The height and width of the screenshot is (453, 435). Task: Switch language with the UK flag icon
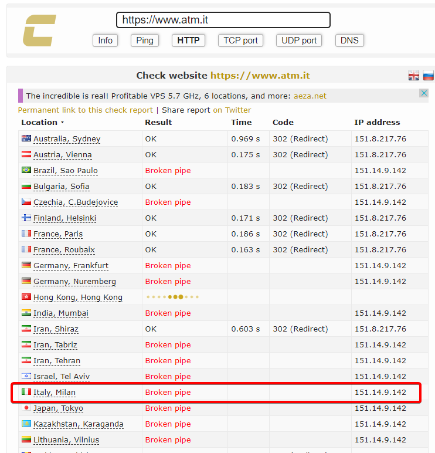(414, 75)
